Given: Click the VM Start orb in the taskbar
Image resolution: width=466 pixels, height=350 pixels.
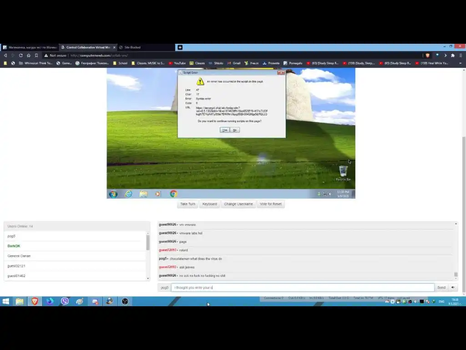Looking at the screenshot, I should [113, 194].
